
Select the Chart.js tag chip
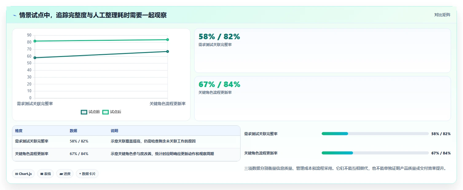[23, 174]
